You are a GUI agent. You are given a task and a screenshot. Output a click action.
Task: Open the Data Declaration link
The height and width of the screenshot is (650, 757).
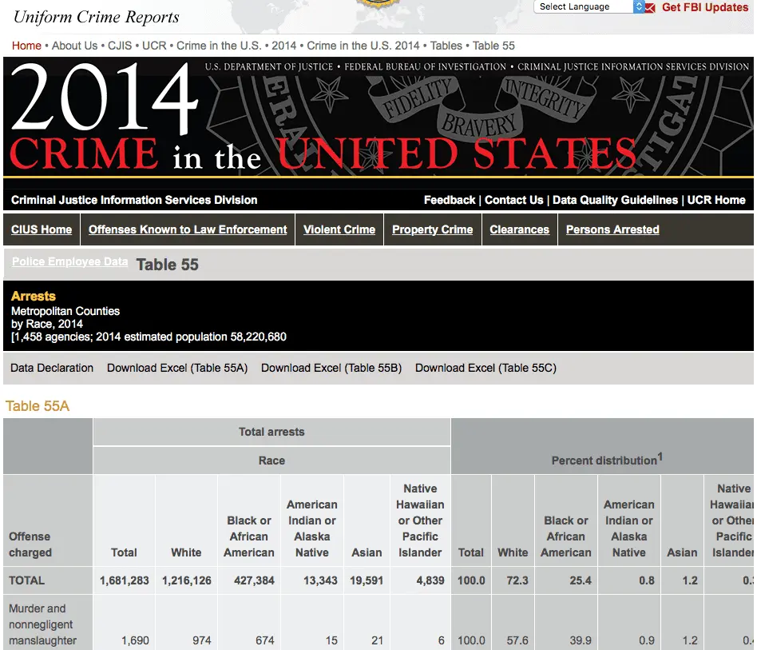pos(52,368)
